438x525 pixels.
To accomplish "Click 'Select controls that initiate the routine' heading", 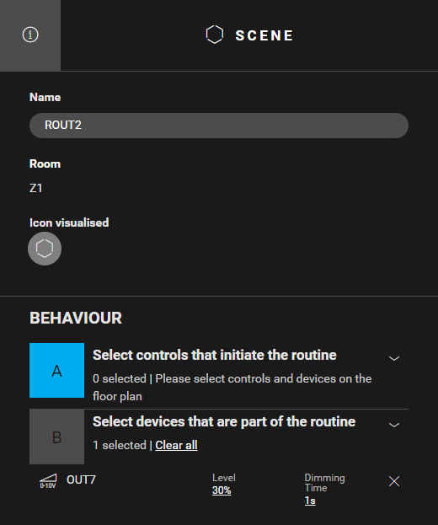I will click(x=215, y=356).
